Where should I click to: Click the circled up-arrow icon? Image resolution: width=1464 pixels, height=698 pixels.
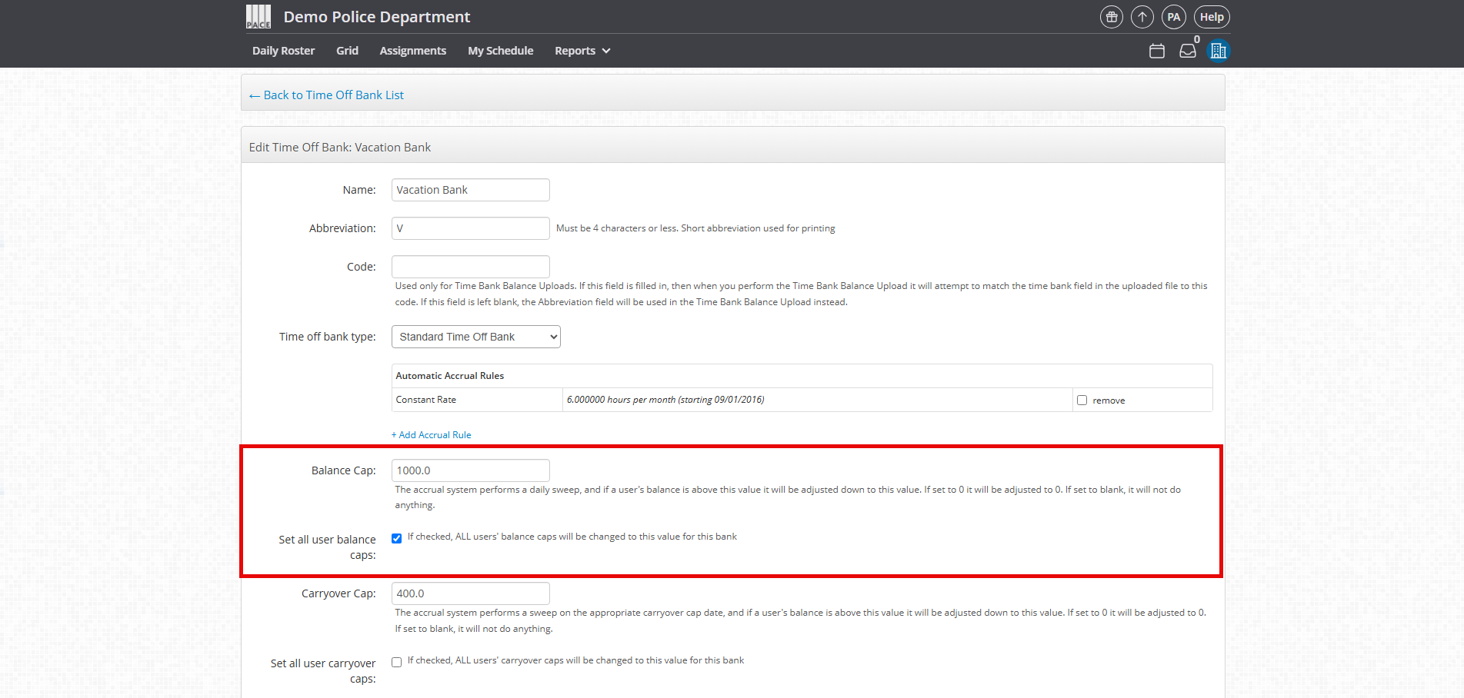point(1142,17)
